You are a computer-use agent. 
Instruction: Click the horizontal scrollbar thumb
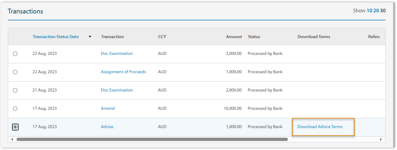pos(152,139)
